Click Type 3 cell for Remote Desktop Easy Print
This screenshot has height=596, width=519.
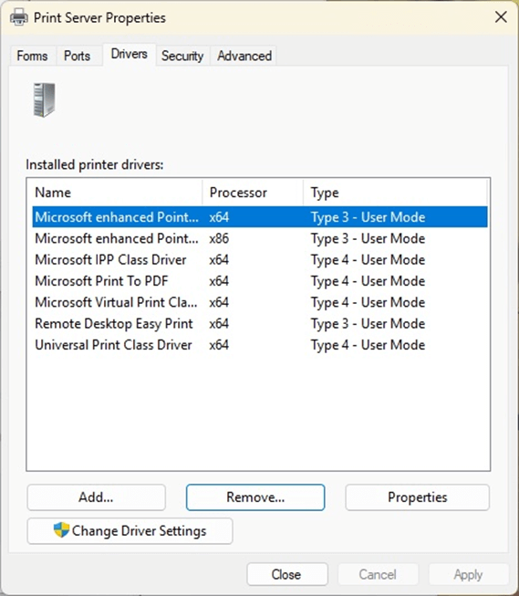368,323
